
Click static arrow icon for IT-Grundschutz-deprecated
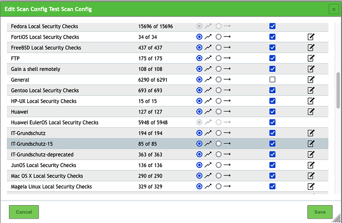point(227,154)
